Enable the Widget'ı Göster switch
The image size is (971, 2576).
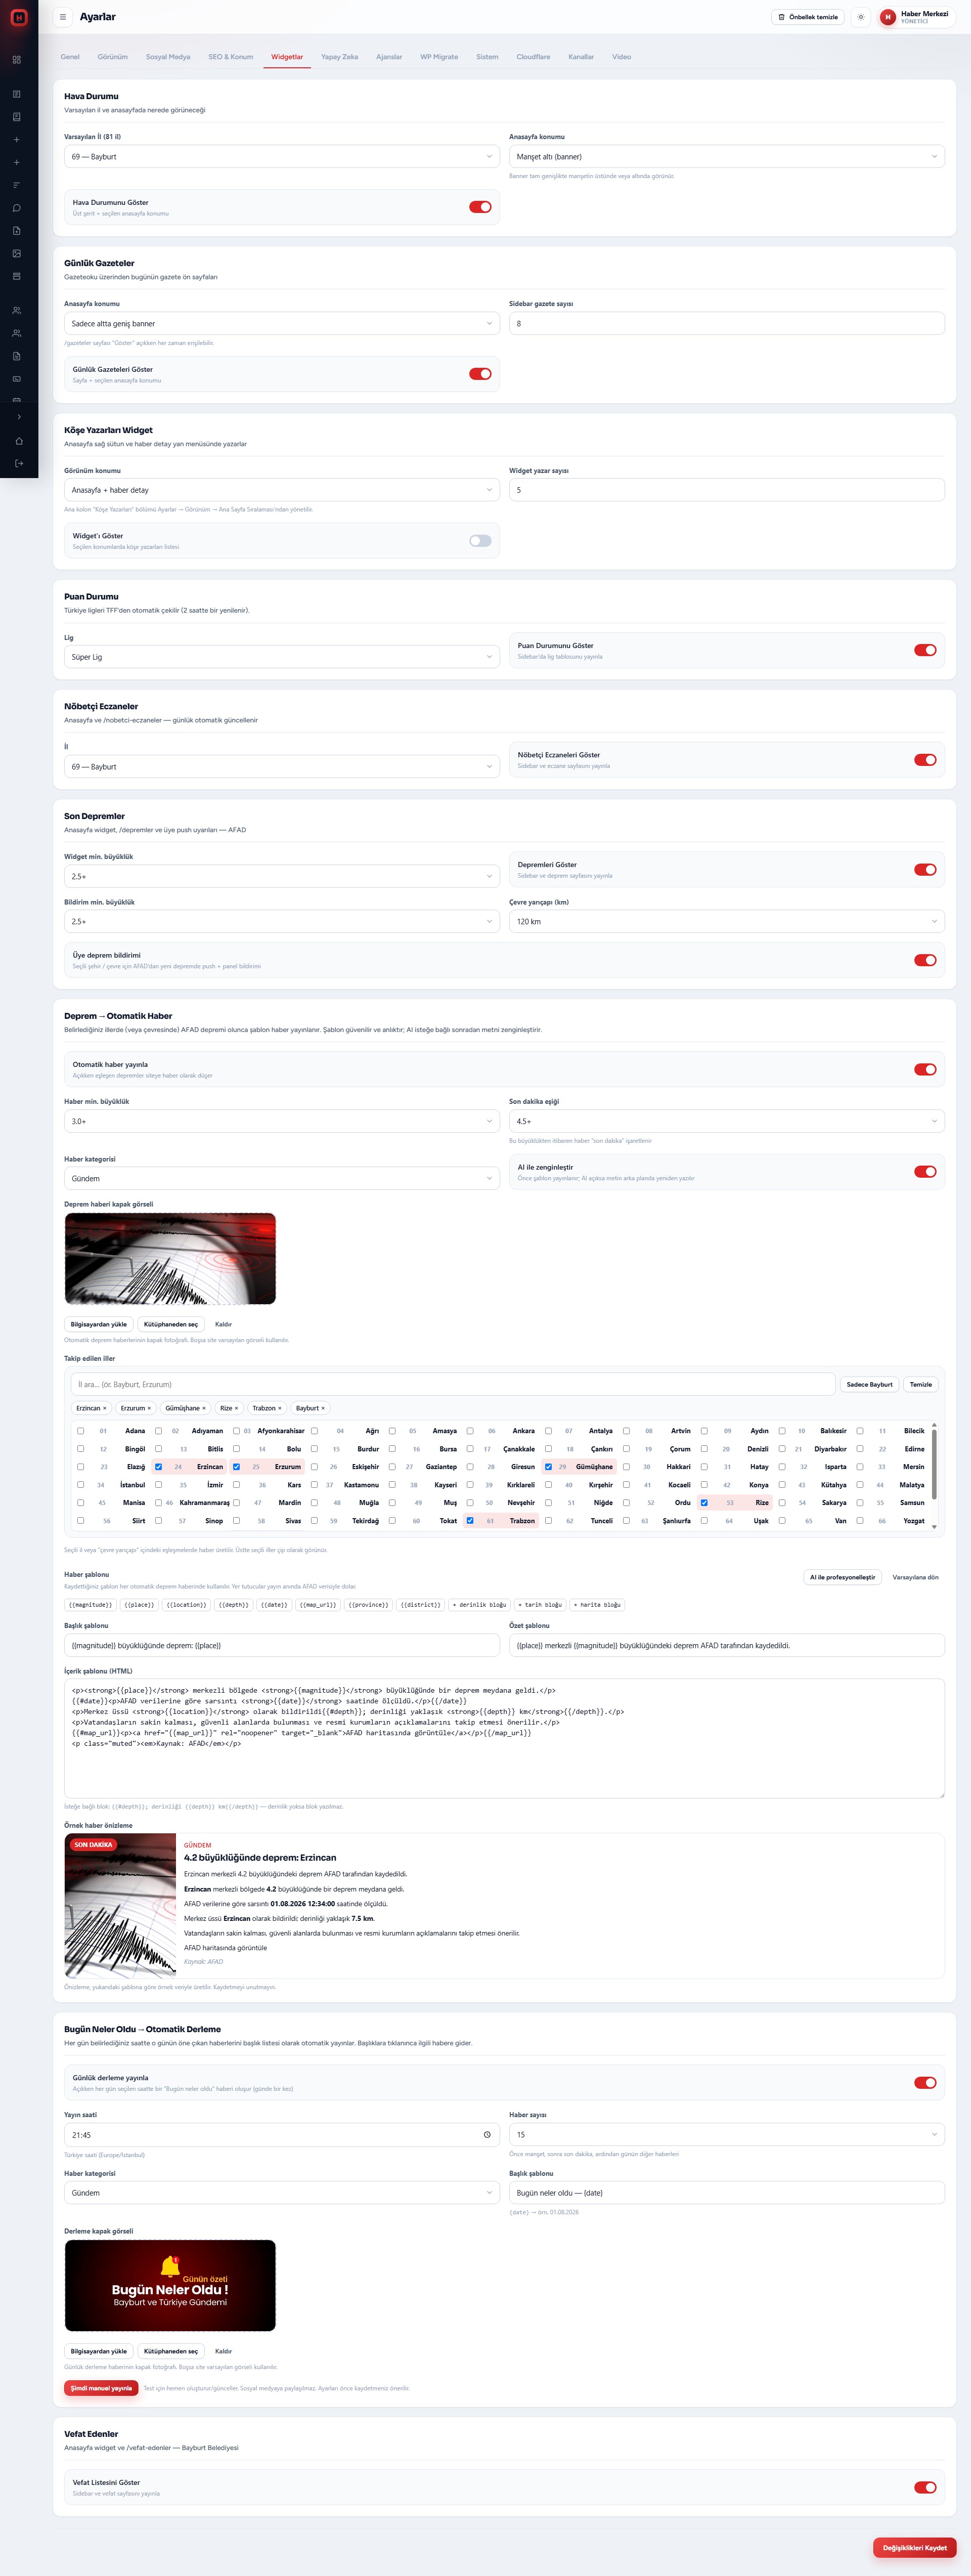[480, 541]
